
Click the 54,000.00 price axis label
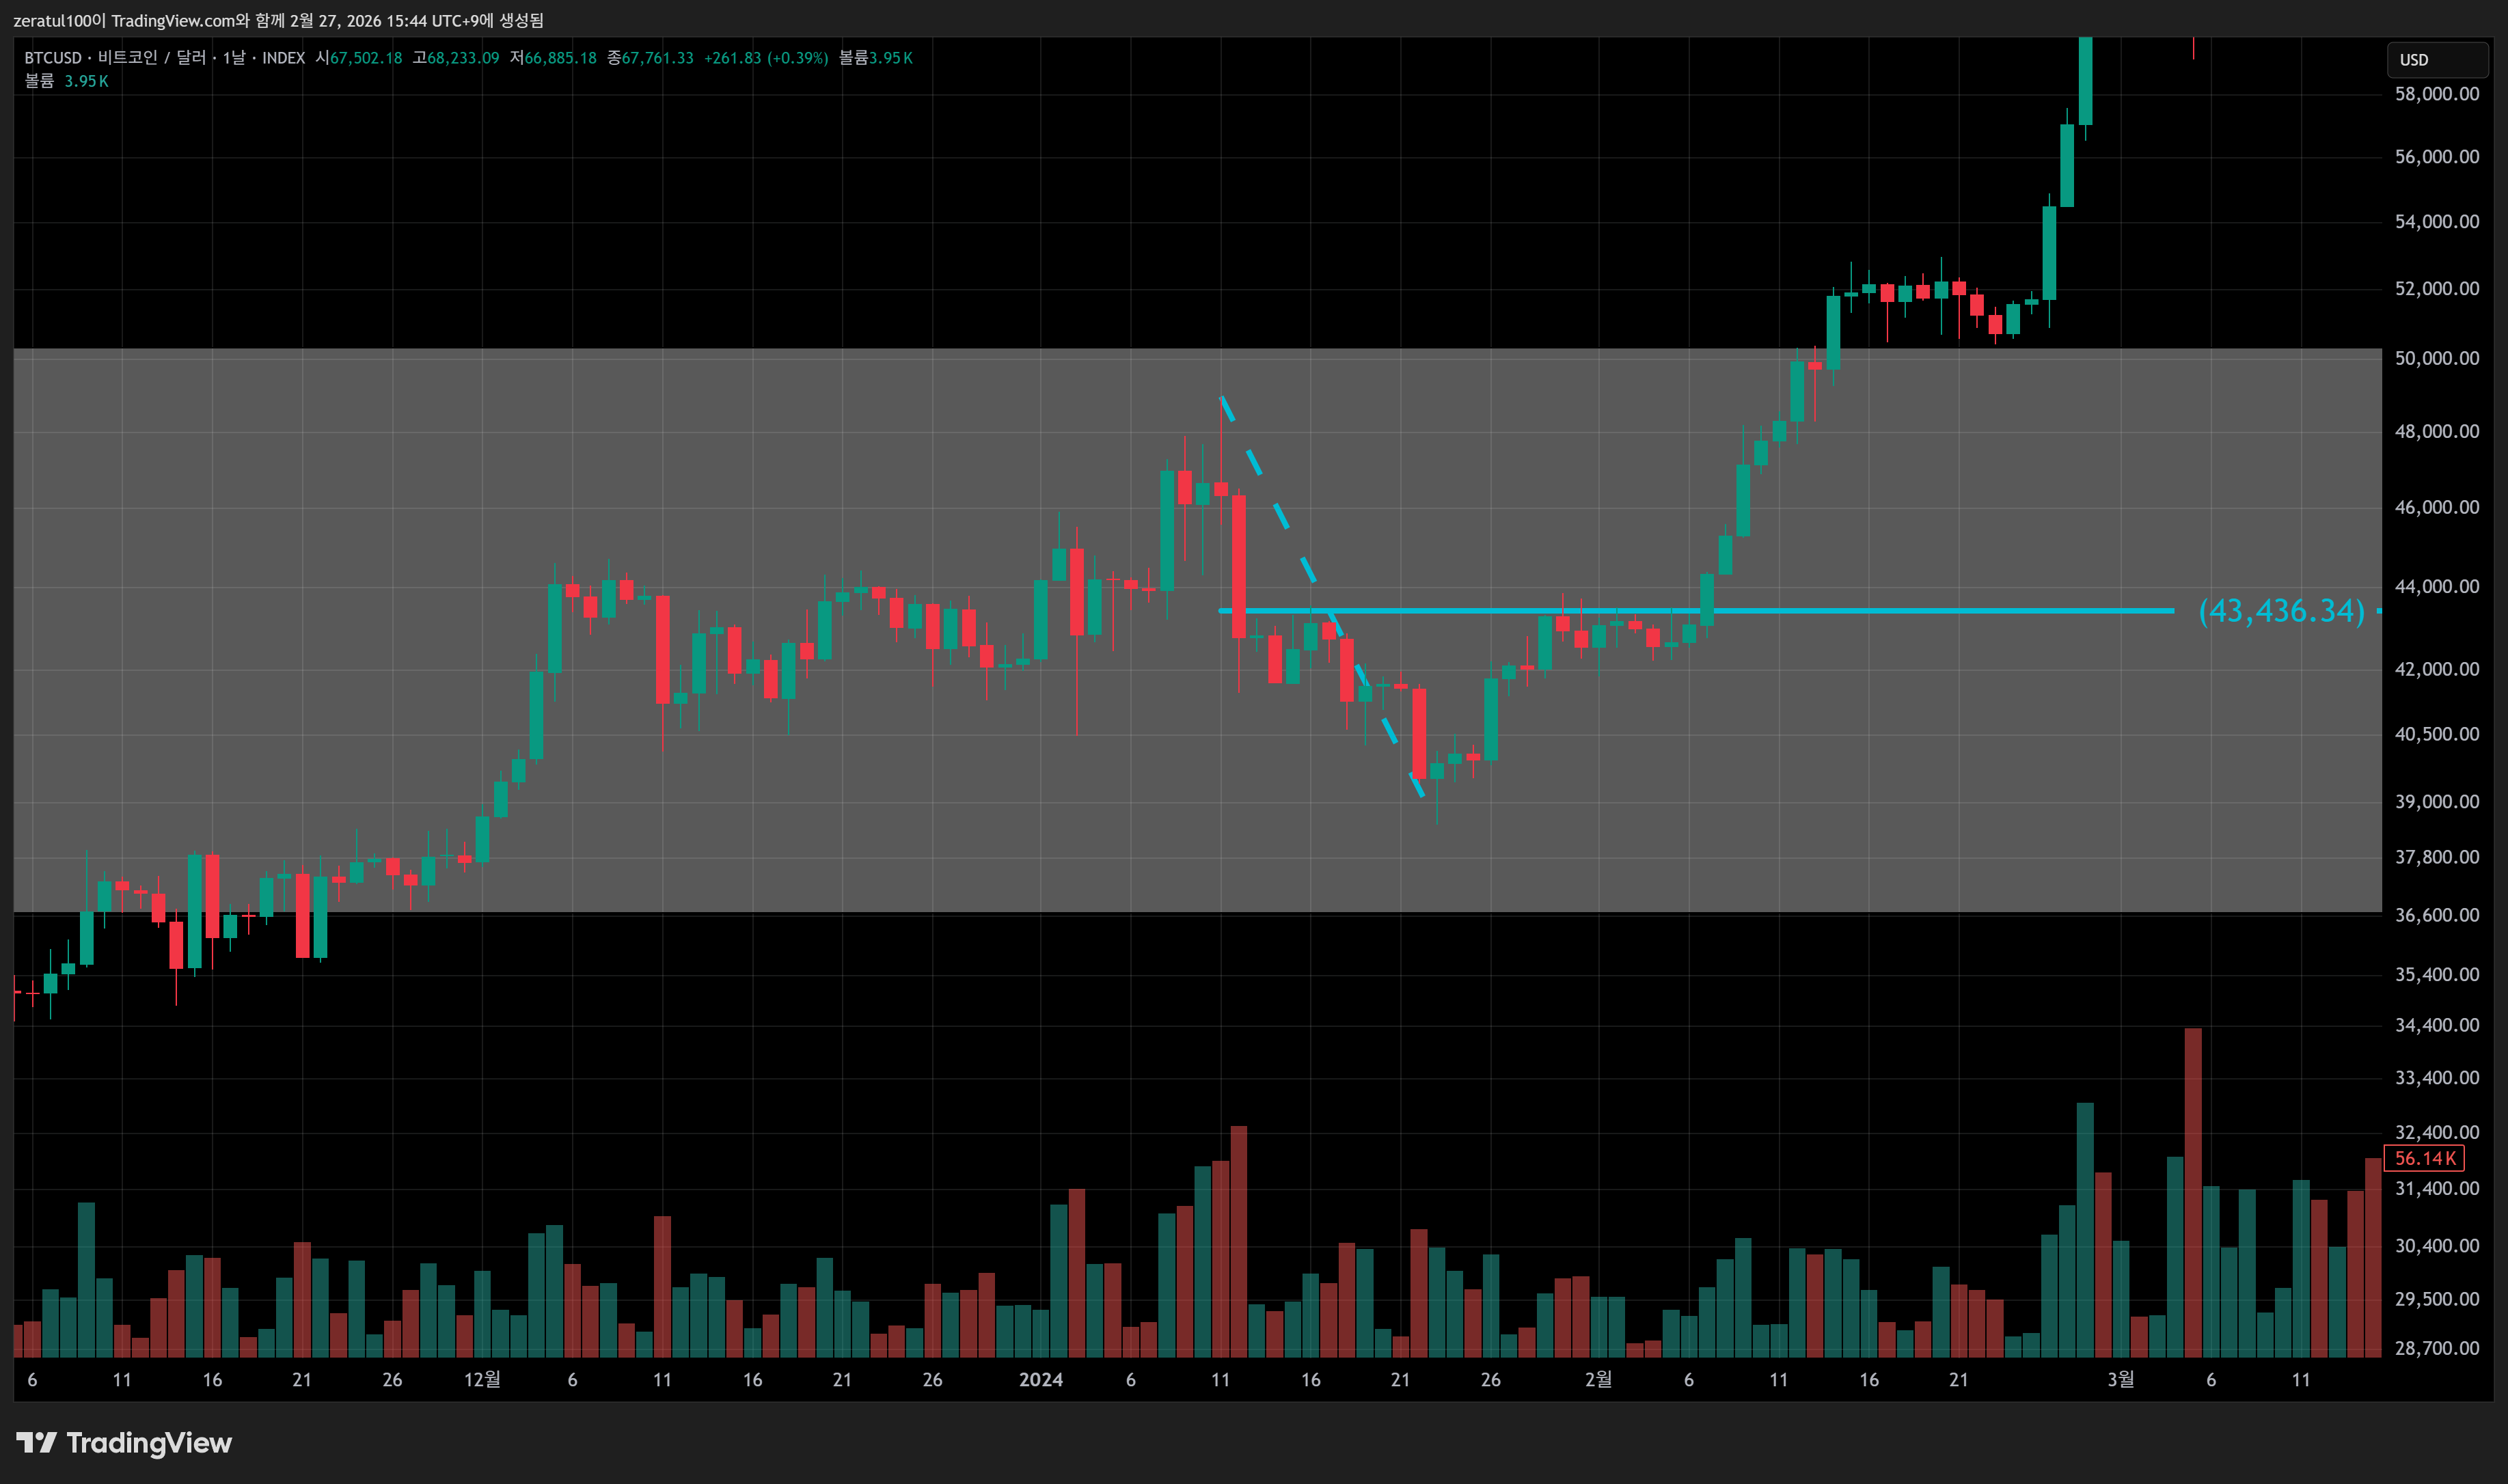[x=2437, y=221]
